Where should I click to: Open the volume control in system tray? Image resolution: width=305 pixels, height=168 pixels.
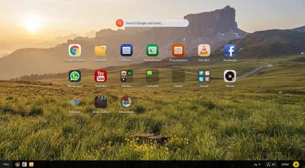point(273,165)
